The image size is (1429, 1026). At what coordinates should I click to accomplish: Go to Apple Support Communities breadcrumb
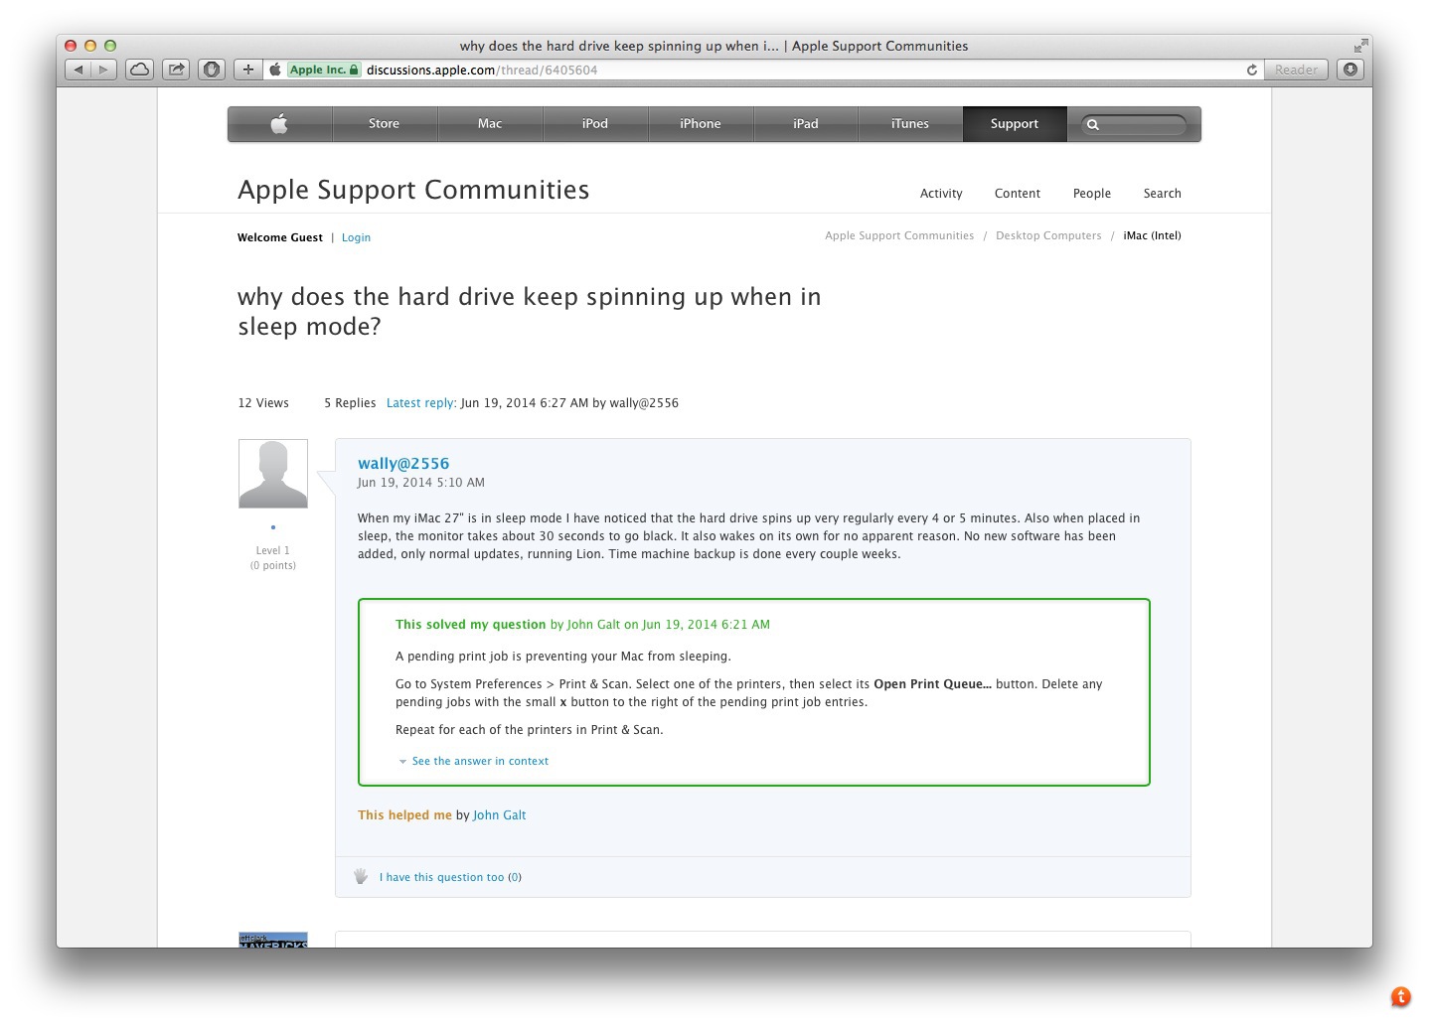pos(899,235)
